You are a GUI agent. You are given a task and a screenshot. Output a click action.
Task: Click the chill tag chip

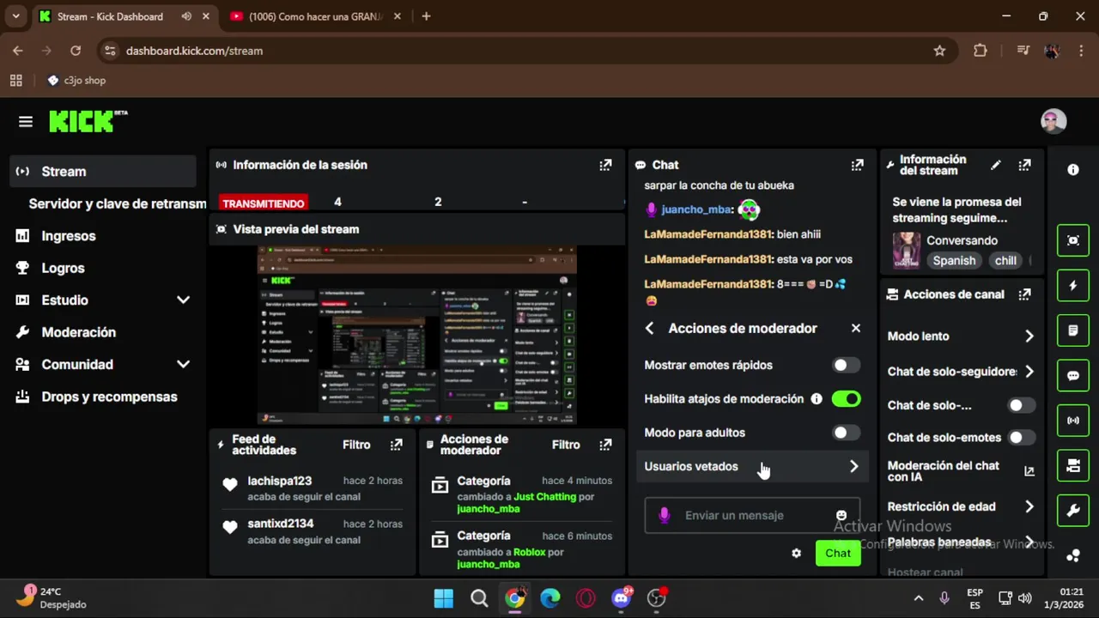point(1005,261)
